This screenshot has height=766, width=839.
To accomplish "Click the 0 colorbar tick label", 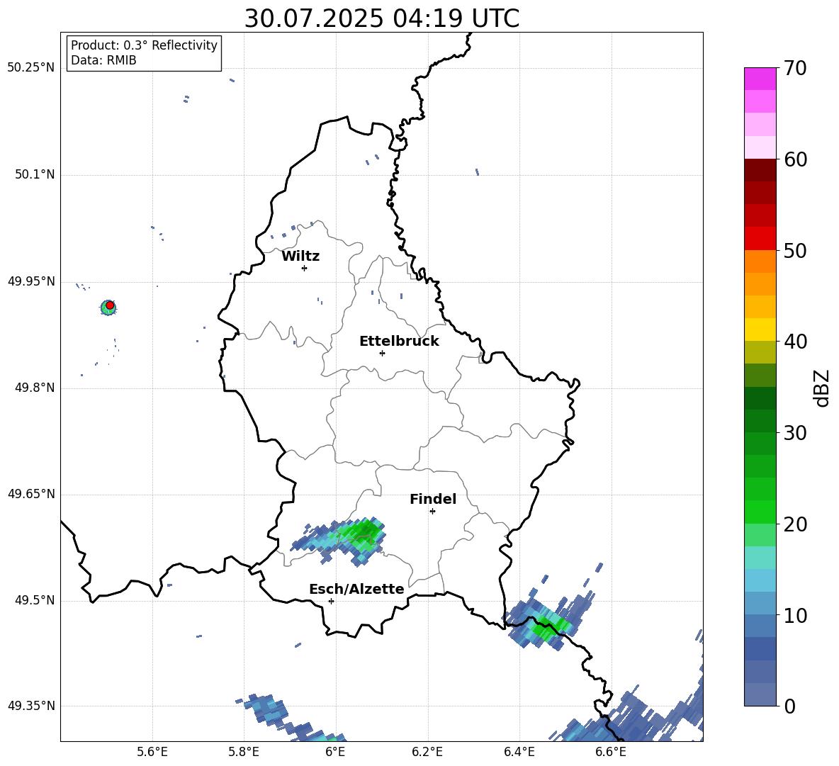I will [x=789, y=706].
